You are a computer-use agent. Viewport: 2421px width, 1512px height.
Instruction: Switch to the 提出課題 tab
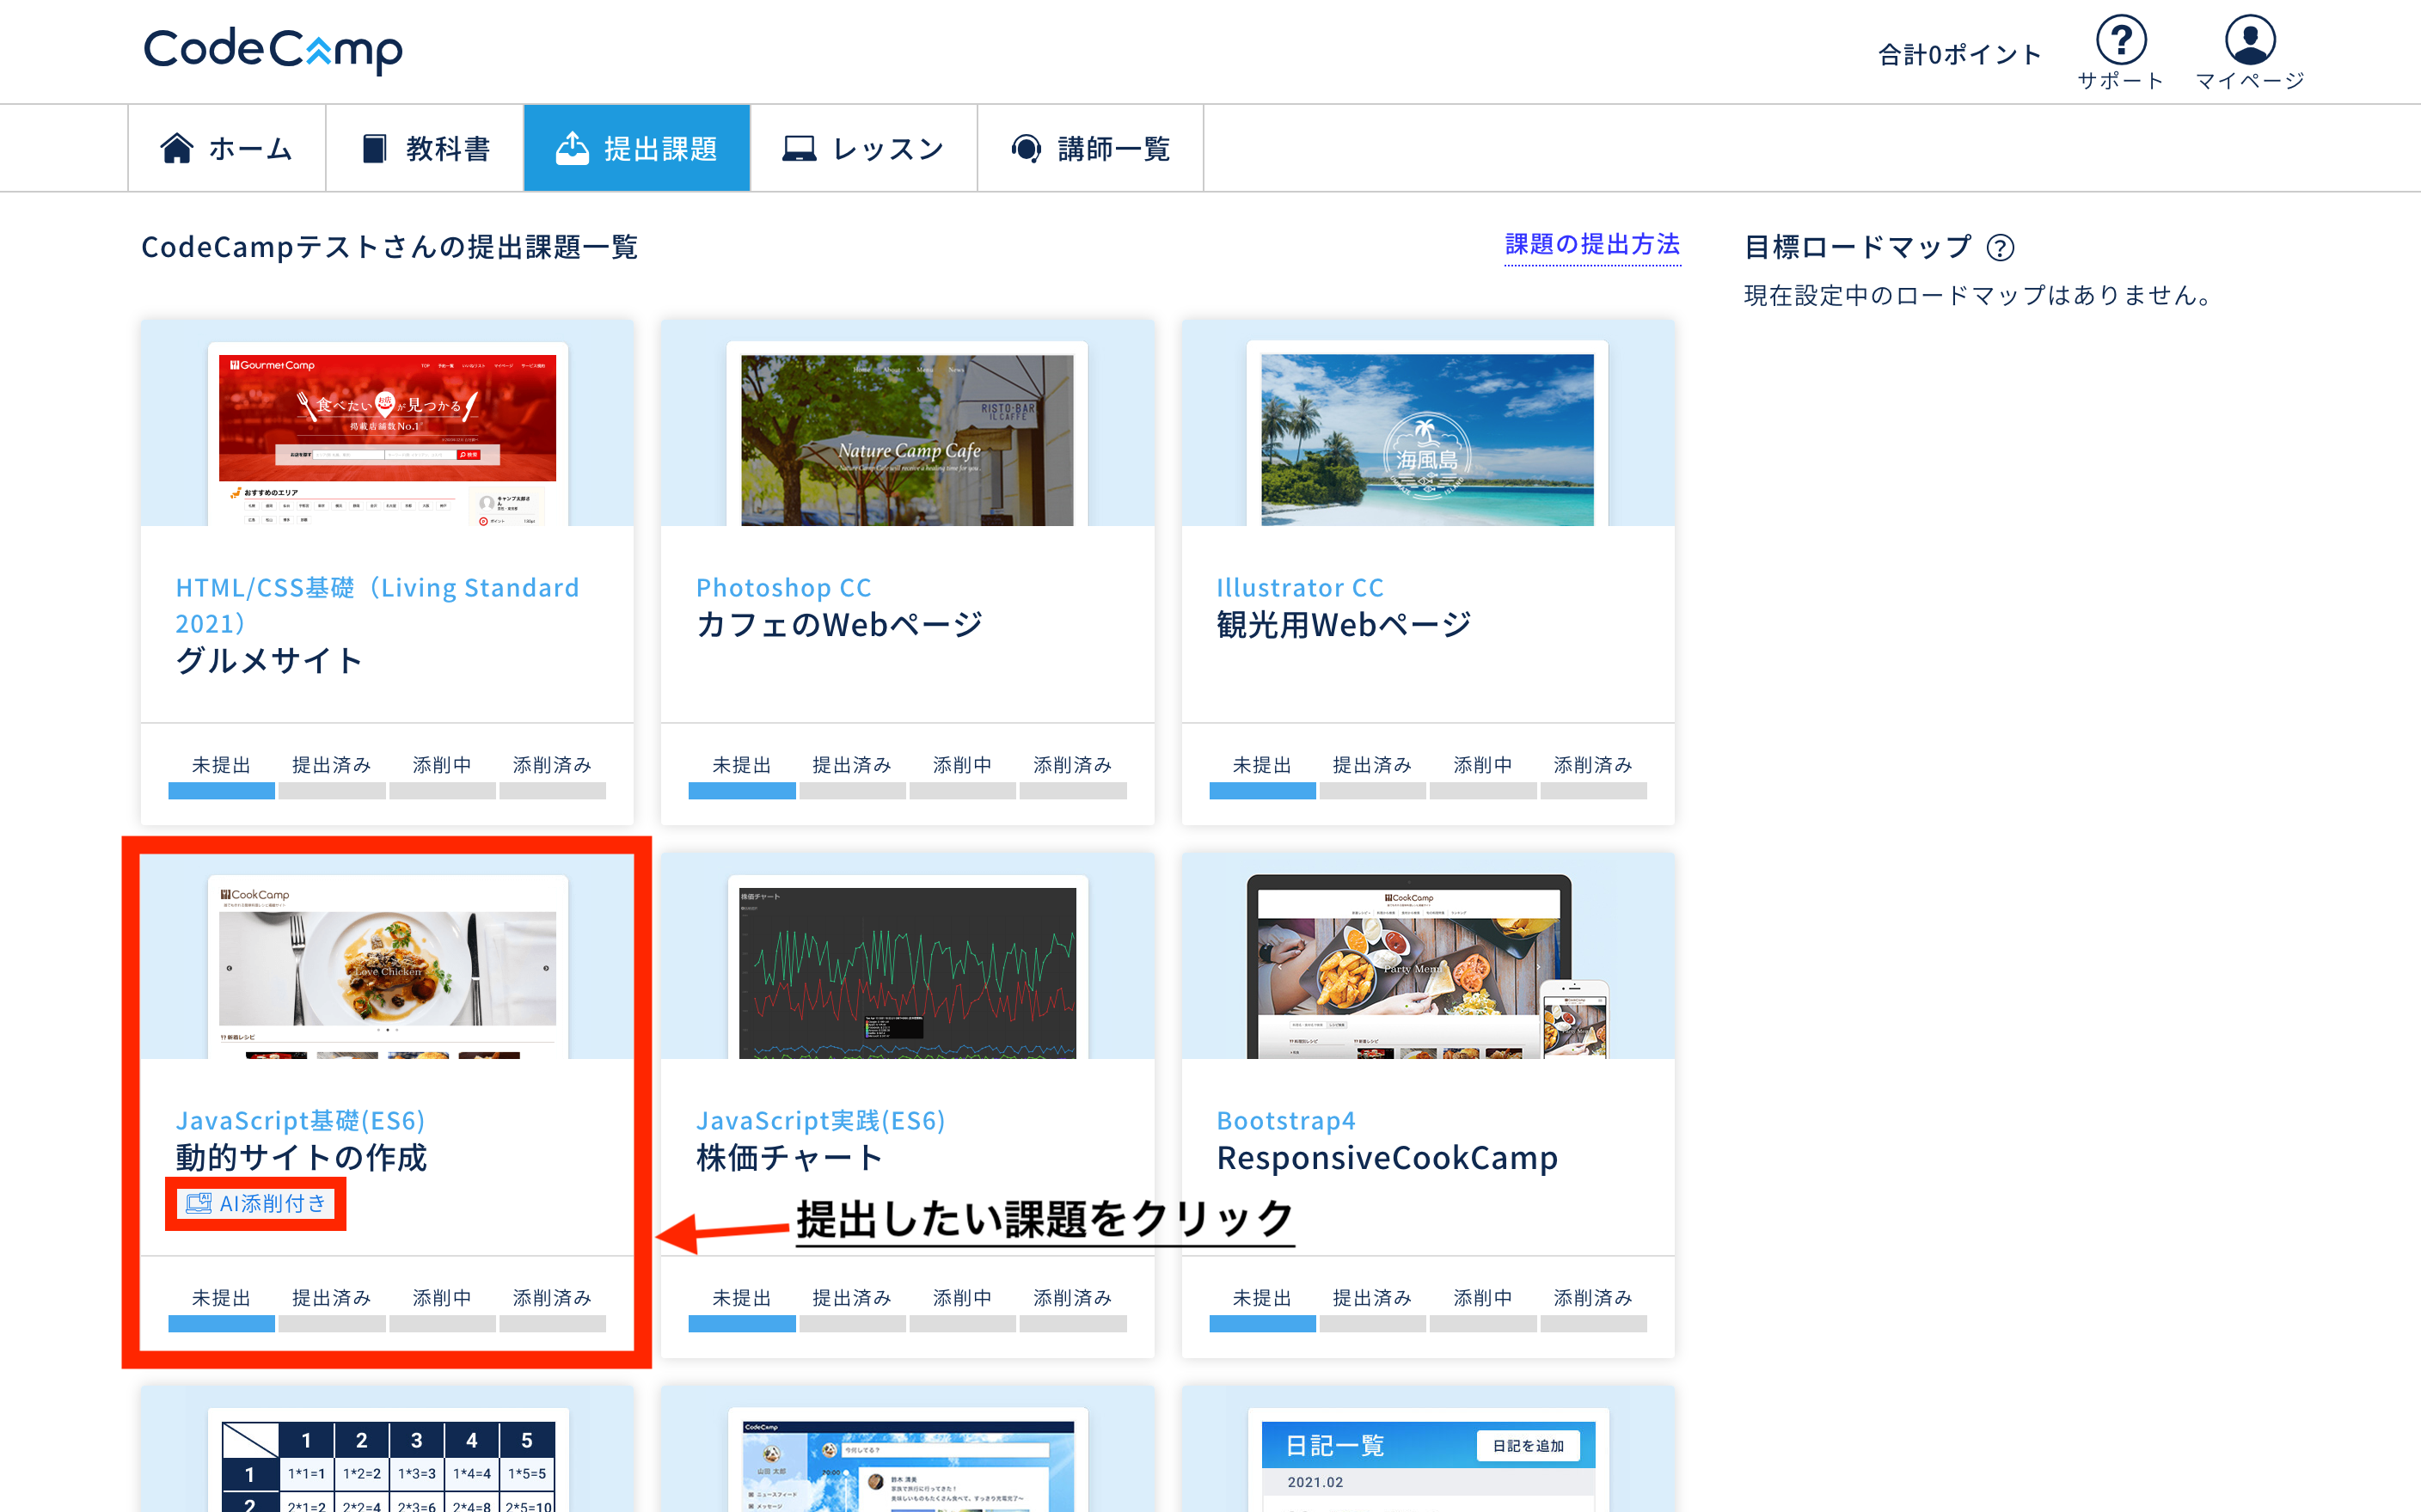637,148
